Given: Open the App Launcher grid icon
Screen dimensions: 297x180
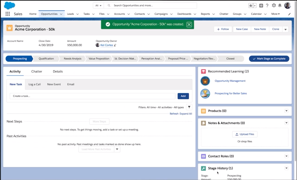Looking at the screenshot, I should pos(7,14).
